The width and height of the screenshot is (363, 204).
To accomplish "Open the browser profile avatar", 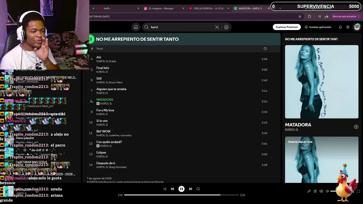I will click(326, 16).
